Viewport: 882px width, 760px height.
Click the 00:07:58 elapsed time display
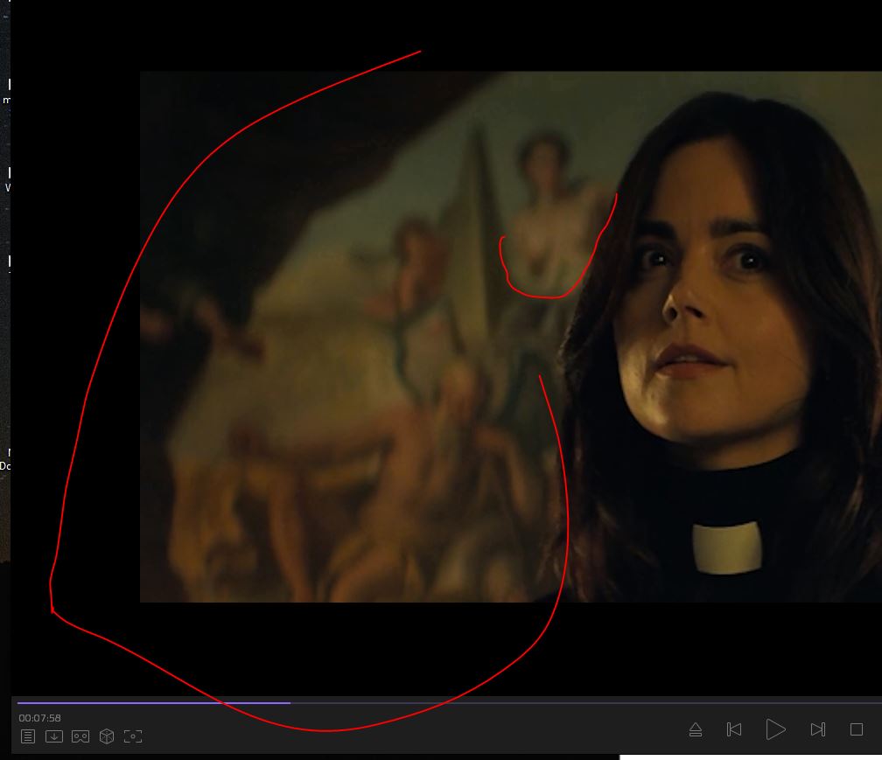(40, 718)
